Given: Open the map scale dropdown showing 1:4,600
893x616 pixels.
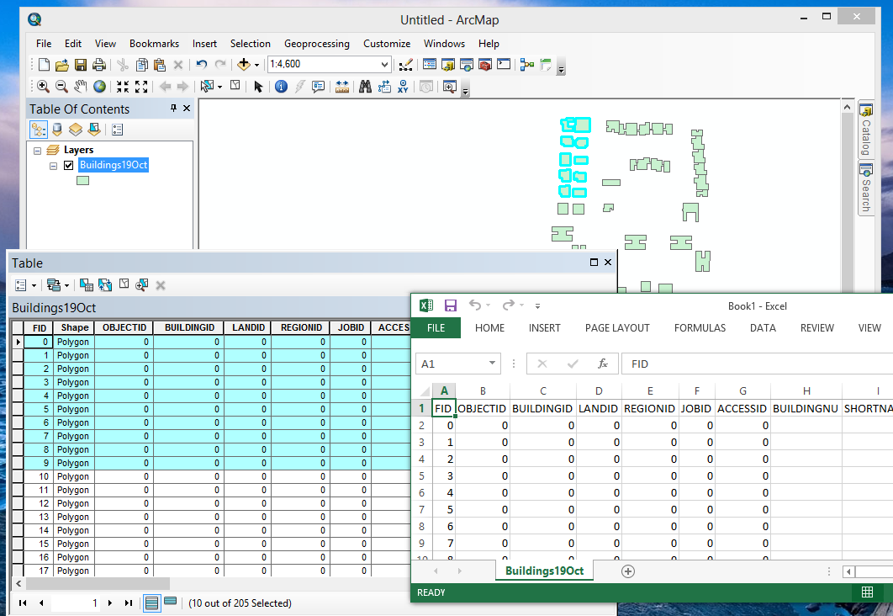Looking at the screenshot, I should tap(386, 64).
